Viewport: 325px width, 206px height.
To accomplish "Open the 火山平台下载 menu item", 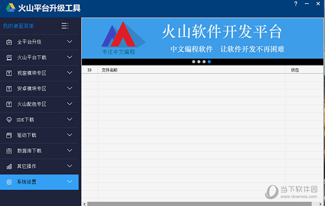I will (x=39, y=57).
